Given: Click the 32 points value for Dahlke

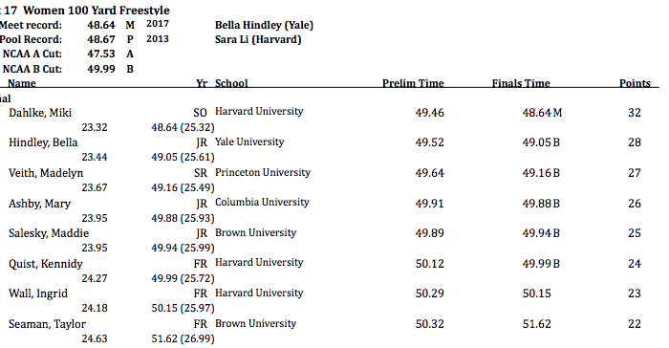Looking at the screenshot, I should tap(635, 113).
